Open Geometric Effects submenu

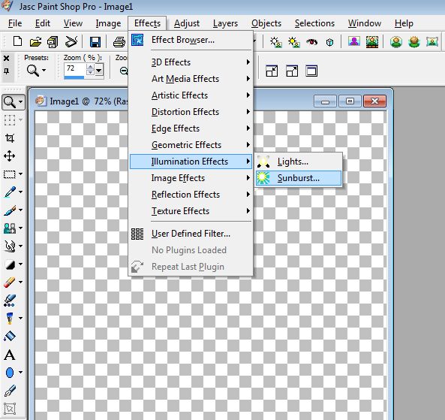click(191, 145)
